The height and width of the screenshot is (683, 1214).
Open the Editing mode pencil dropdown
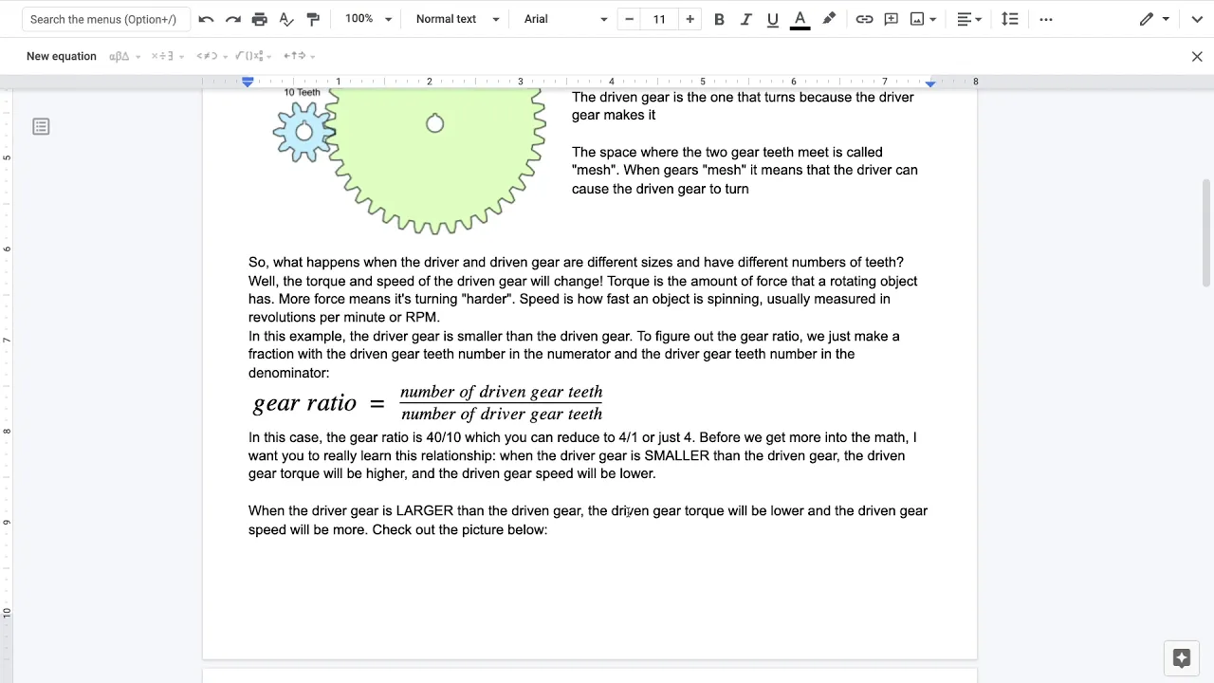1154,19
